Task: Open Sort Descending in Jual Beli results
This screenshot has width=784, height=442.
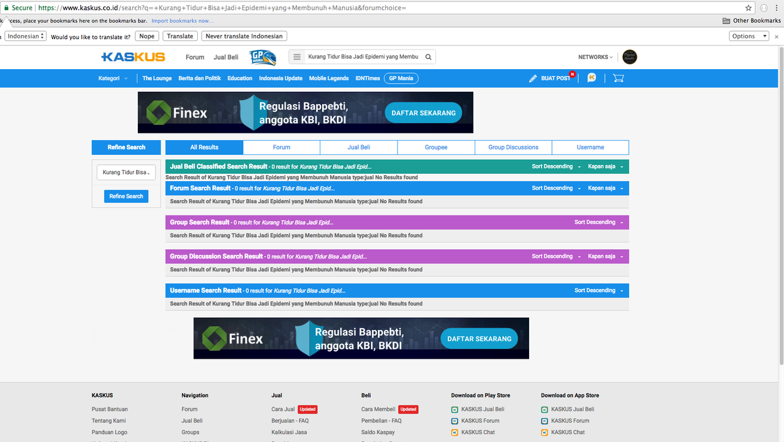Action: tap(556, 167)
